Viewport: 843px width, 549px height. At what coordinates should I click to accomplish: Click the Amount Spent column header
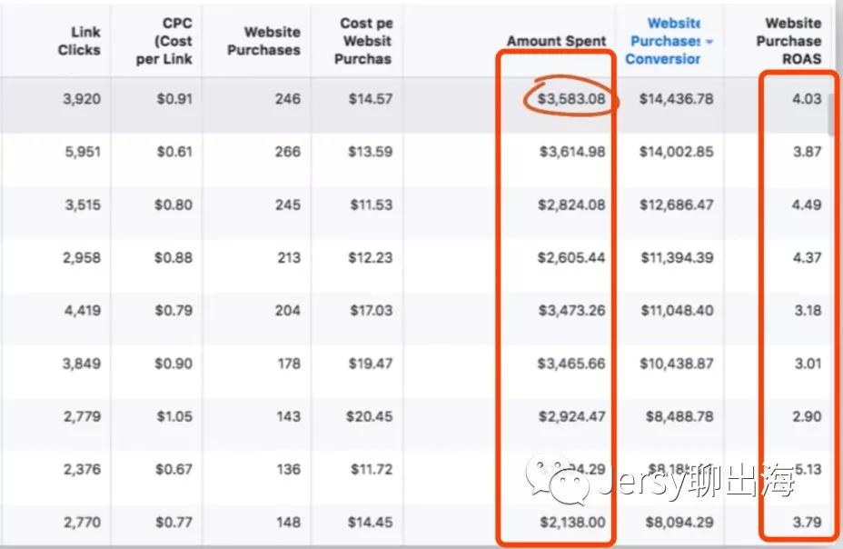pyautogui.click(x=556, y=41)
